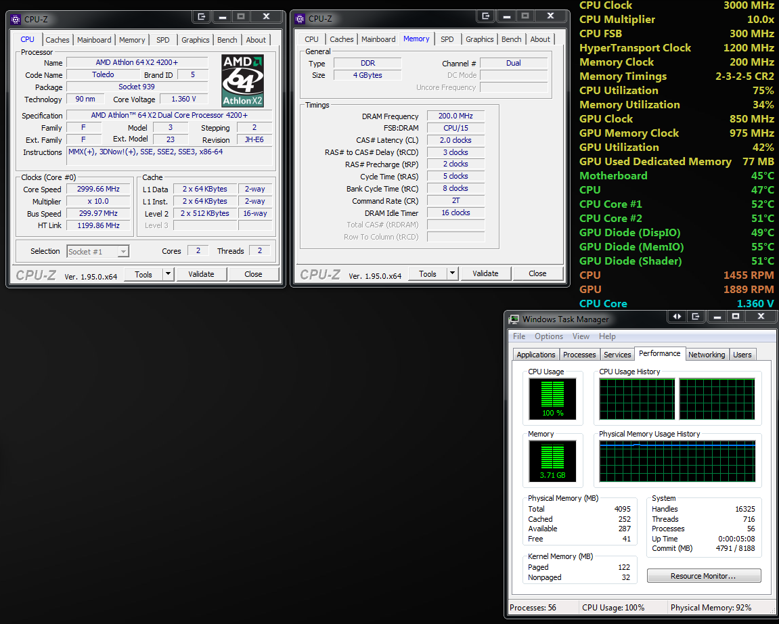The image size is (779, 624).
Task: Select SPD tab in left CPU-Z window
Action: [163, 40]
